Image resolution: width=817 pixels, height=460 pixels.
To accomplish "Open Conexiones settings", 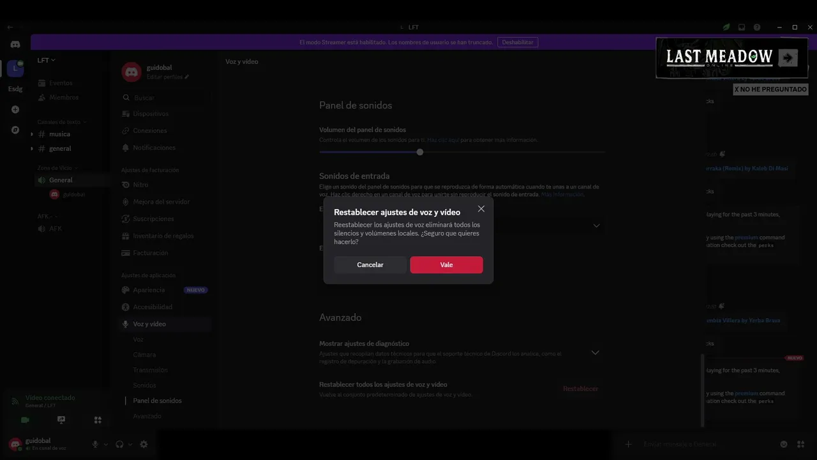I will (150, 130).
